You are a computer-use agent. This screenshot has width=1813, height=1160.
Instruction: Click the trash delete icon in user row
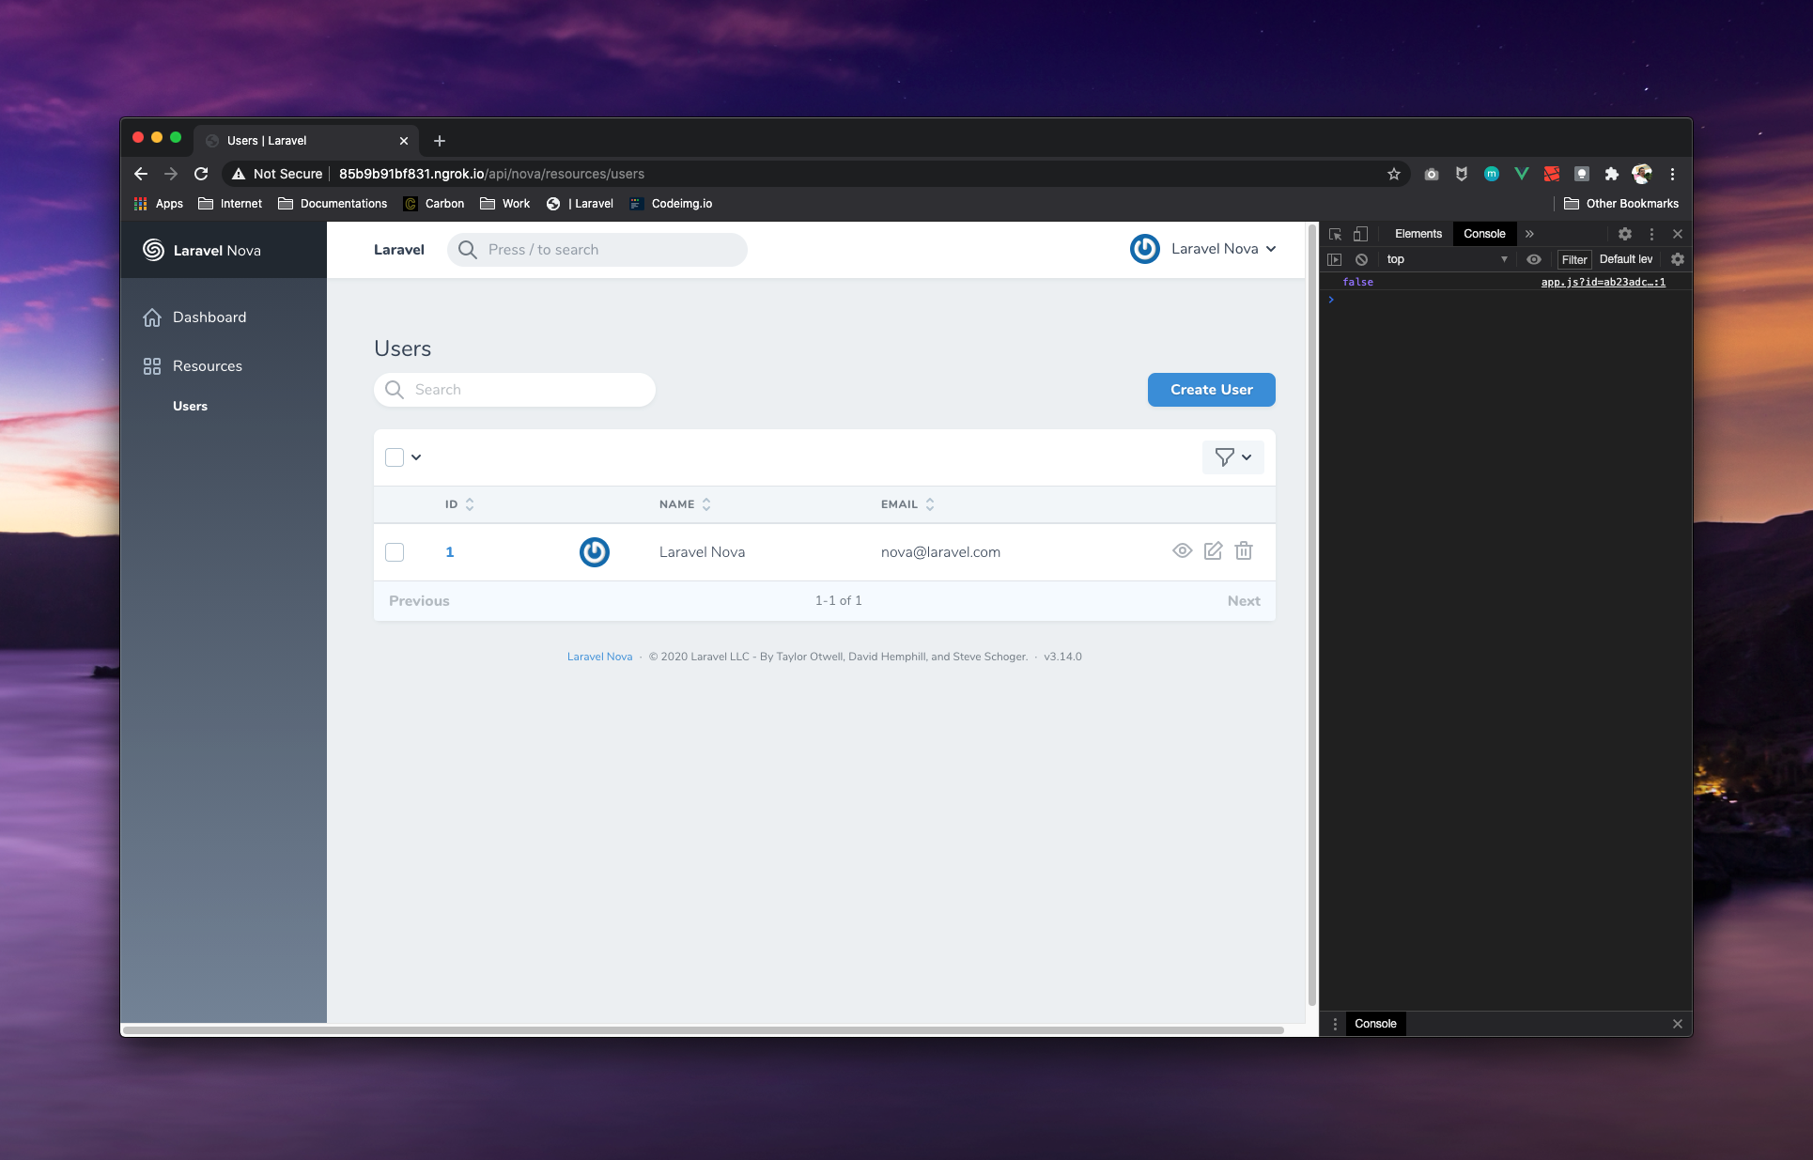(x=1244, y=551)
